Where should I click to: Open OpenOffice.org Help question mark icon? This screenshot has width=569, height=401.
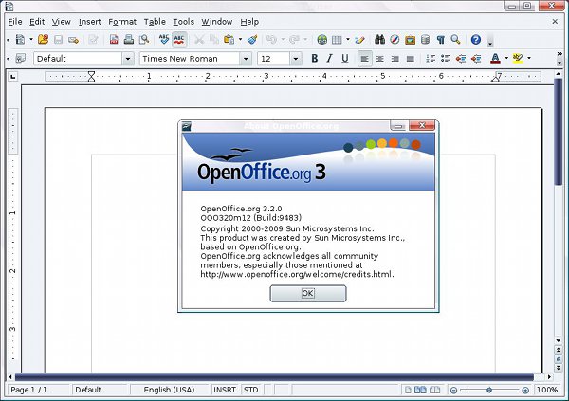click(x=476, y=39)
